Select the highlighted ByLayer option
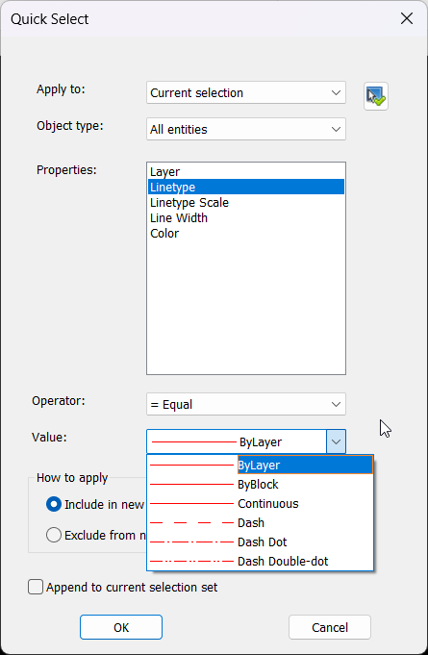 [260, 465]
